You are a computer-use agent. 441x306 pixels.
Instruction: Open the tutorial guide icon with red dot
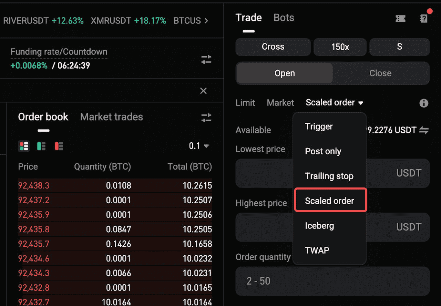click(x=424, y=18)
